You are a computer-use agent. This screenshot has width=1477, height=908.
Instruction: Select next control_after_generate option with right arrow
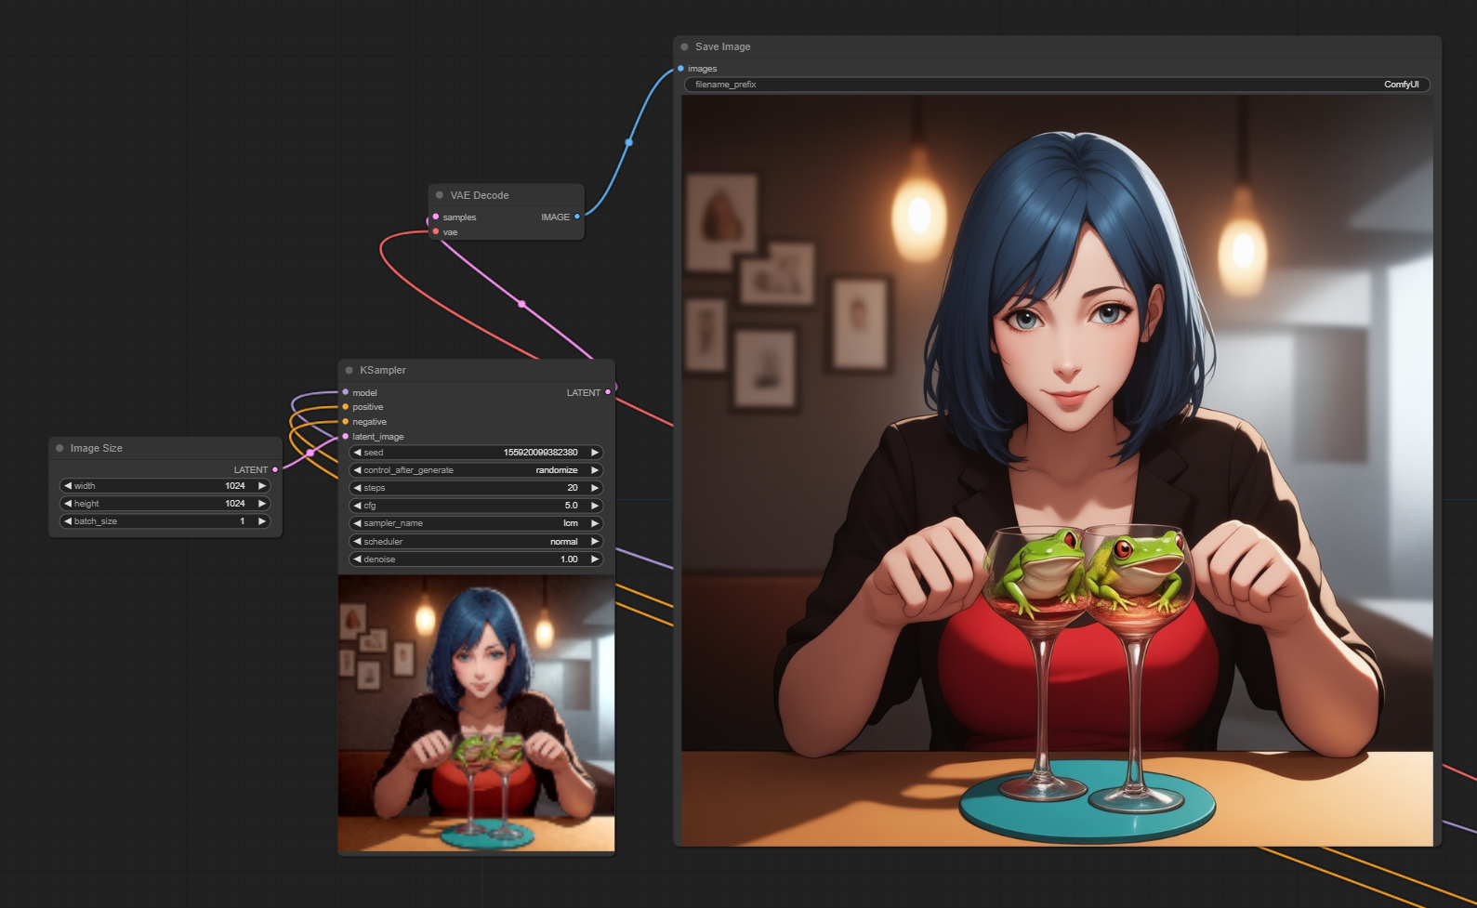coord(595,470)
